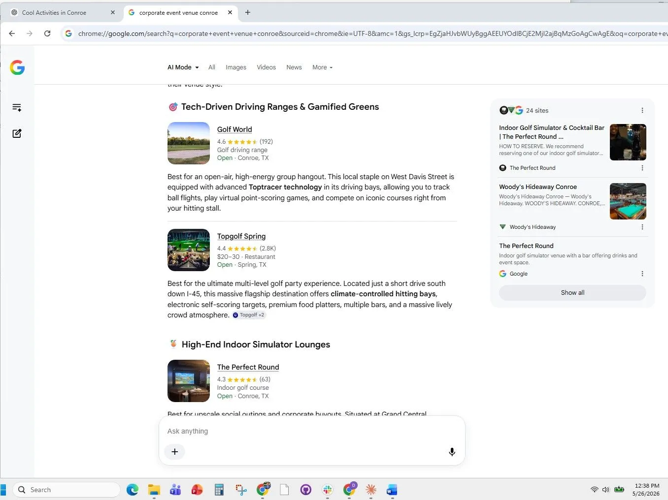Click the pool table thumbnail for Woody's Hideaway
Viewport: 668px width, 500px height.
coord(628,201)
